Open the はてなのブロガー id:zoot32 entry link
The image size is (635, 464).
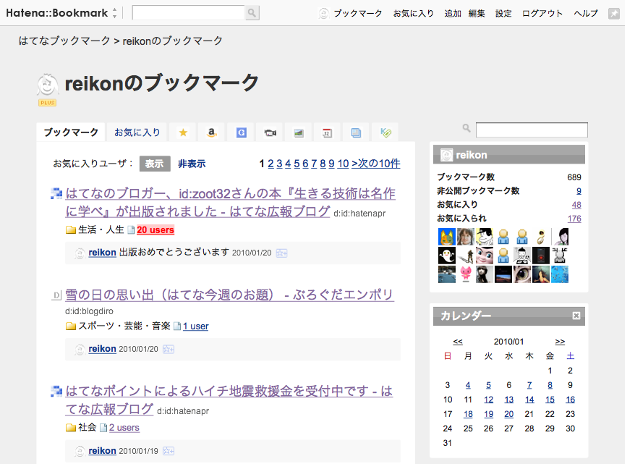(x=231, y=202)
